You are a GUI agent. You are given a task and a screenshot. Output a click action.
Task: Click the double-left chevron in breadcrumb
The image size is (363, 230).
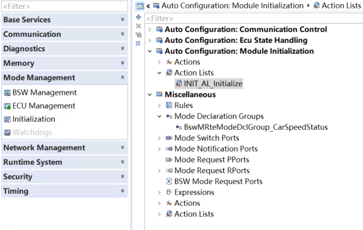(x=148, y=6)
